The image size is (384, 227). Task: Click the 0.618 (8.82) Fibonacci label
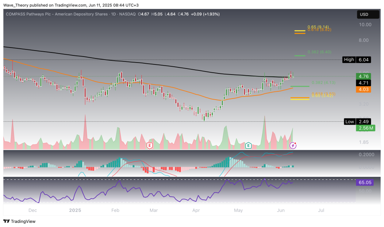pyautogui.click(x=319, y=30)
